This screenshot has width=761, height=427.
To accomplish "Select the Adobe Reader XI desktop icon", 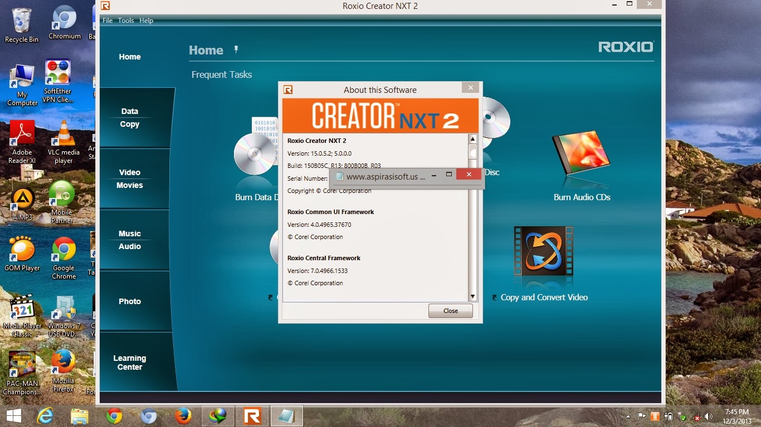I will [22, 142].
